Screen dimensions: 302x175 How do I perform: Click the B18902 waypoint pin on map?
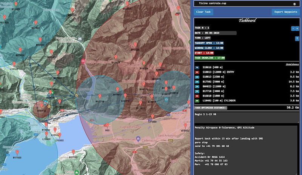click(185, 126)
